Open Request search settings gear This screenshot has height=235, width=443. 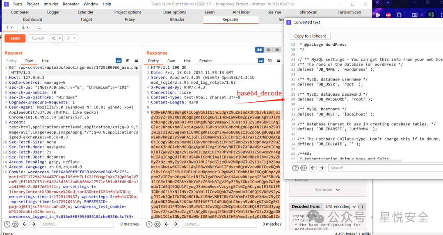(x=16, y=224)
